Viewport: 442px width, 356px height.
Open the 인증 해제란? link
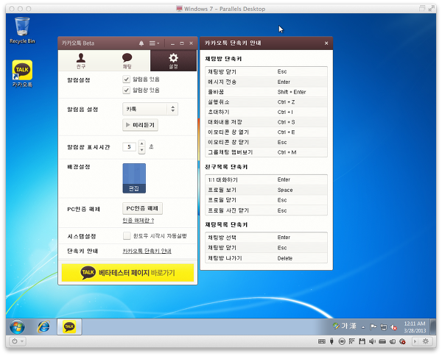[x=138, y=221]
